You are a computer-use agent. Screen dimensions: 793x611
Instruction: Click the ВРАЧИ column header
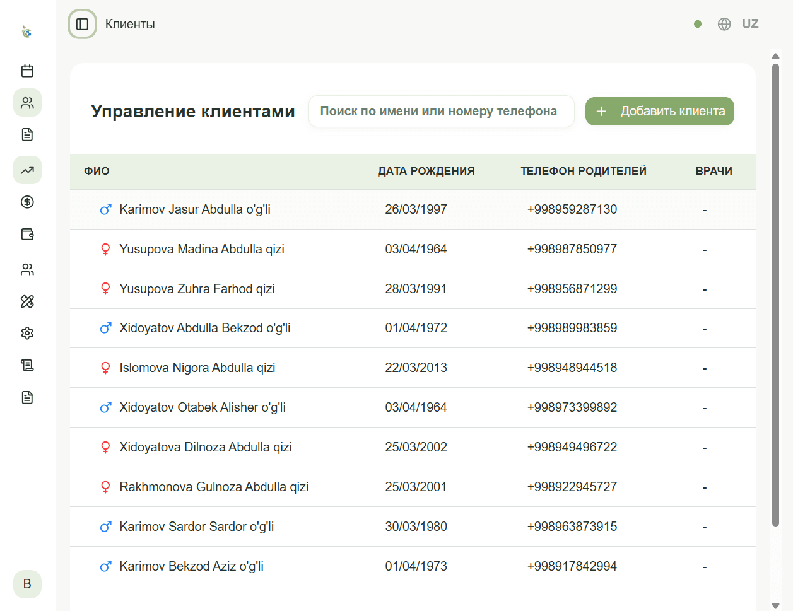[714, 171]
